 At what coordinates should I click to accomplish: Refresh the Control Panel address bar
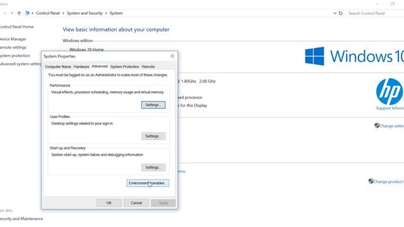pyautogui.click(x=341, y=13)
